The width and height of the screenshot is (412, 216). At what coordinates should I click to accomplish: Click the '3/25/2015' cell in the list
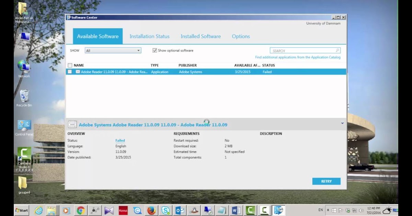[243, 72]
